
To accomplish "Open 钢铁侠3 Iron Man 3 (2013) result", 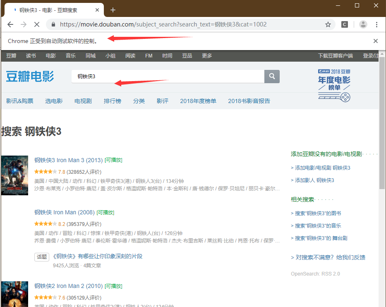I will coord(68,160).
